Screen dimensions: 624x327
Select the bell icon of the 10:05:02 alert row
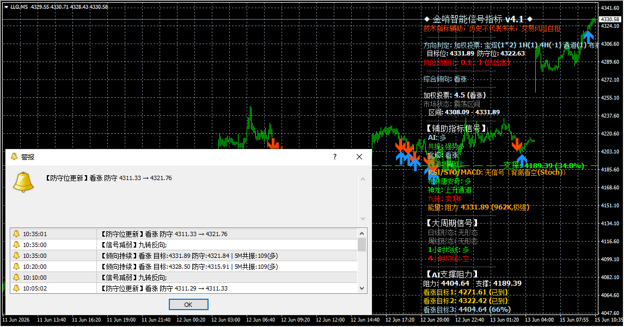tap(16, 288)
